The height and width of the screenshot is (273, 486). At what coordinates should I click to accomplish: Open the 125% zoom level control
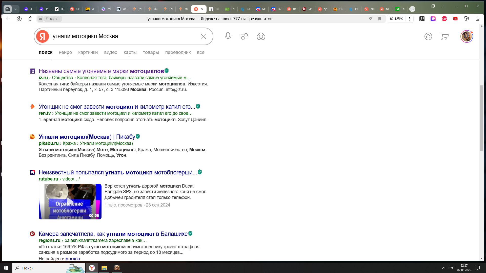click(396, 19)
